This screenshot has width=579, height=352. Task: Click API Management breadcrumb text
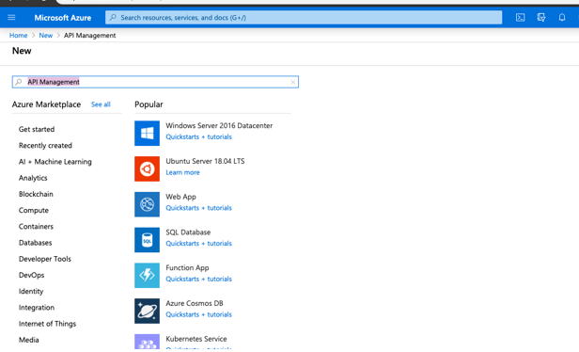(89, 36)
